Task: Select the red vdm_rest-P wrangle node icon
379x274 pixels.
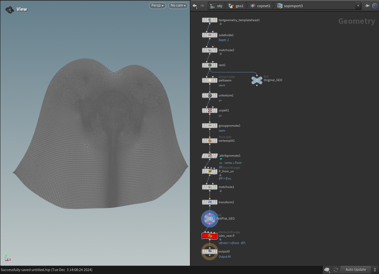Action: 210,236
